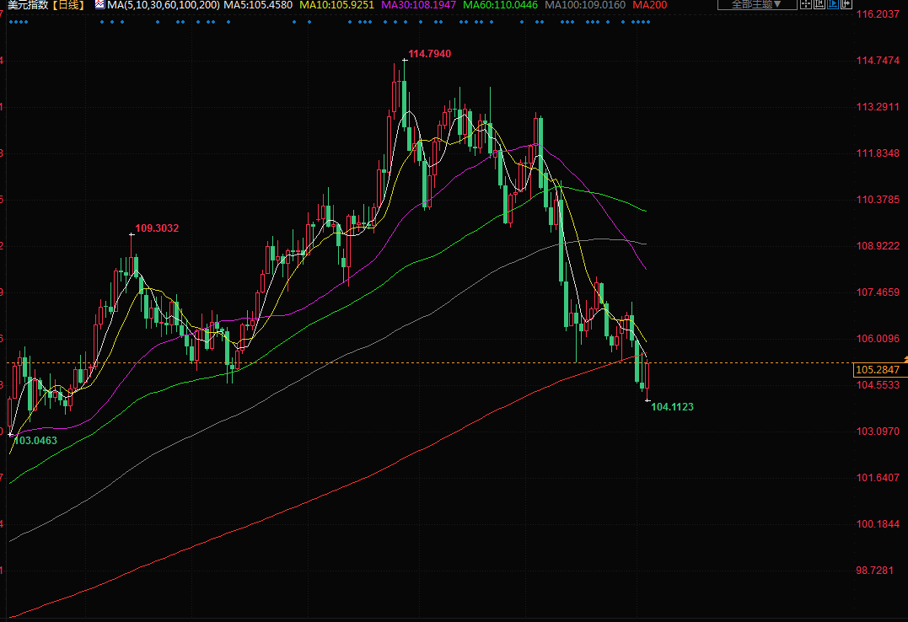This screenshot has width=908, height=622.
Task: Click the red MA200 legend entry
Action: pos(649,5)
